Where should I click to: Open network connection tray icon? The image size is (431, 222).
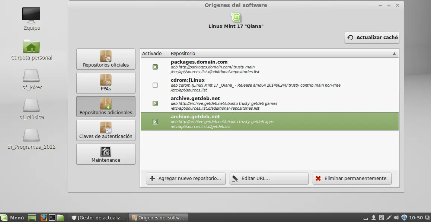[x=389, y=218]
